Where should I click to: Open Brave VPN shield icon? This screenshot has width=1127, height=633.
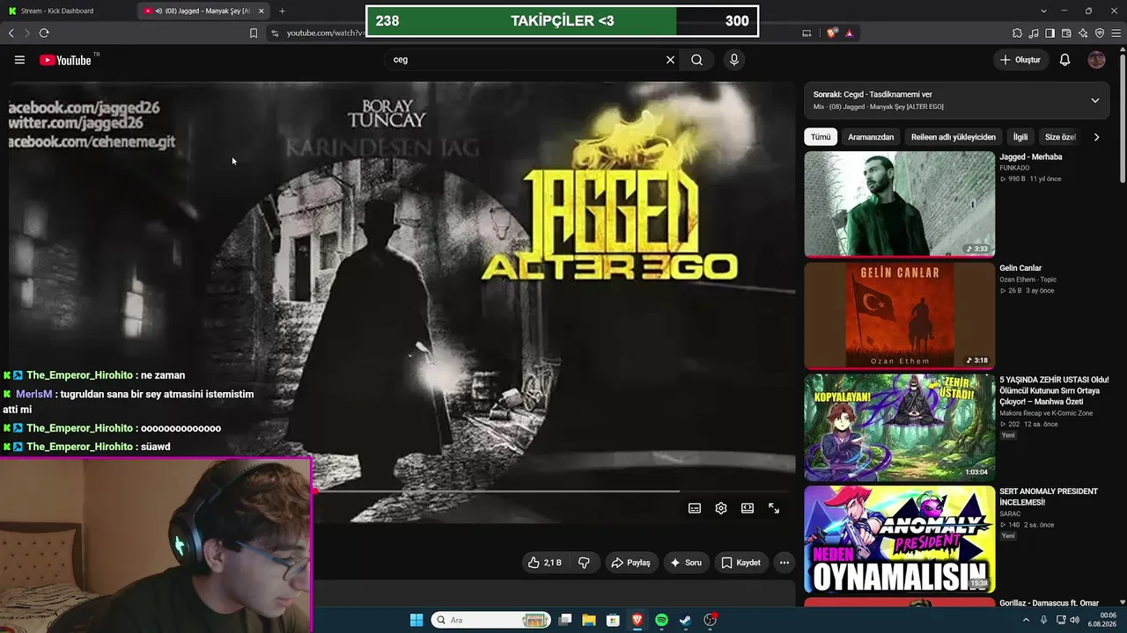click(1100, 33)
